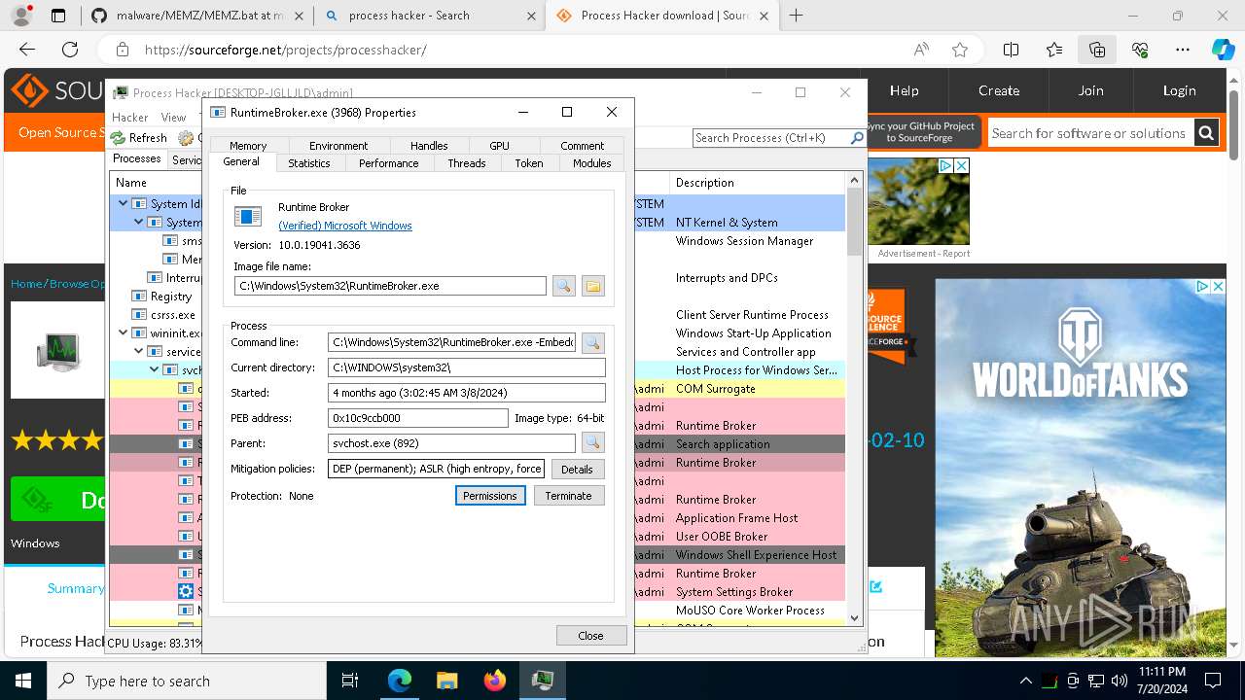Viewport: 1245px width, 700px height.
Task: Open Edge Settings and more menu
Action: (x=1183, y=50)
